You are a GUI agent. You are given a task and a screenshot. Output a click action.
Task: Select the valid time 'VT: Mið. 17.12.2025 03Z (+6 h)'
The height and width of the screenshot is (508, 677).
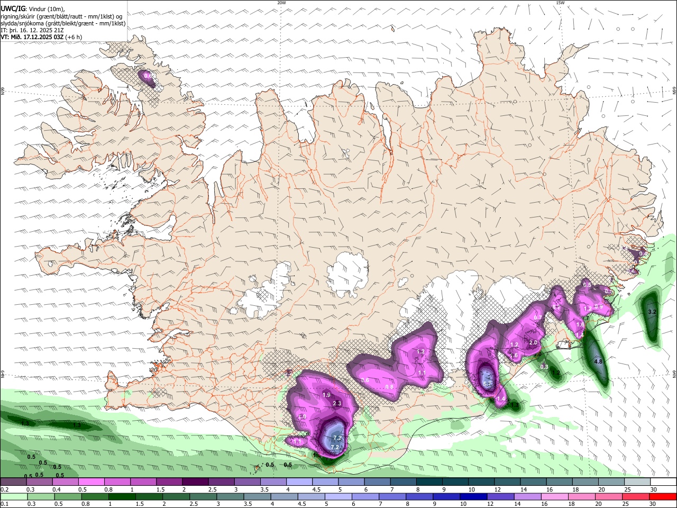coord(41,37)
